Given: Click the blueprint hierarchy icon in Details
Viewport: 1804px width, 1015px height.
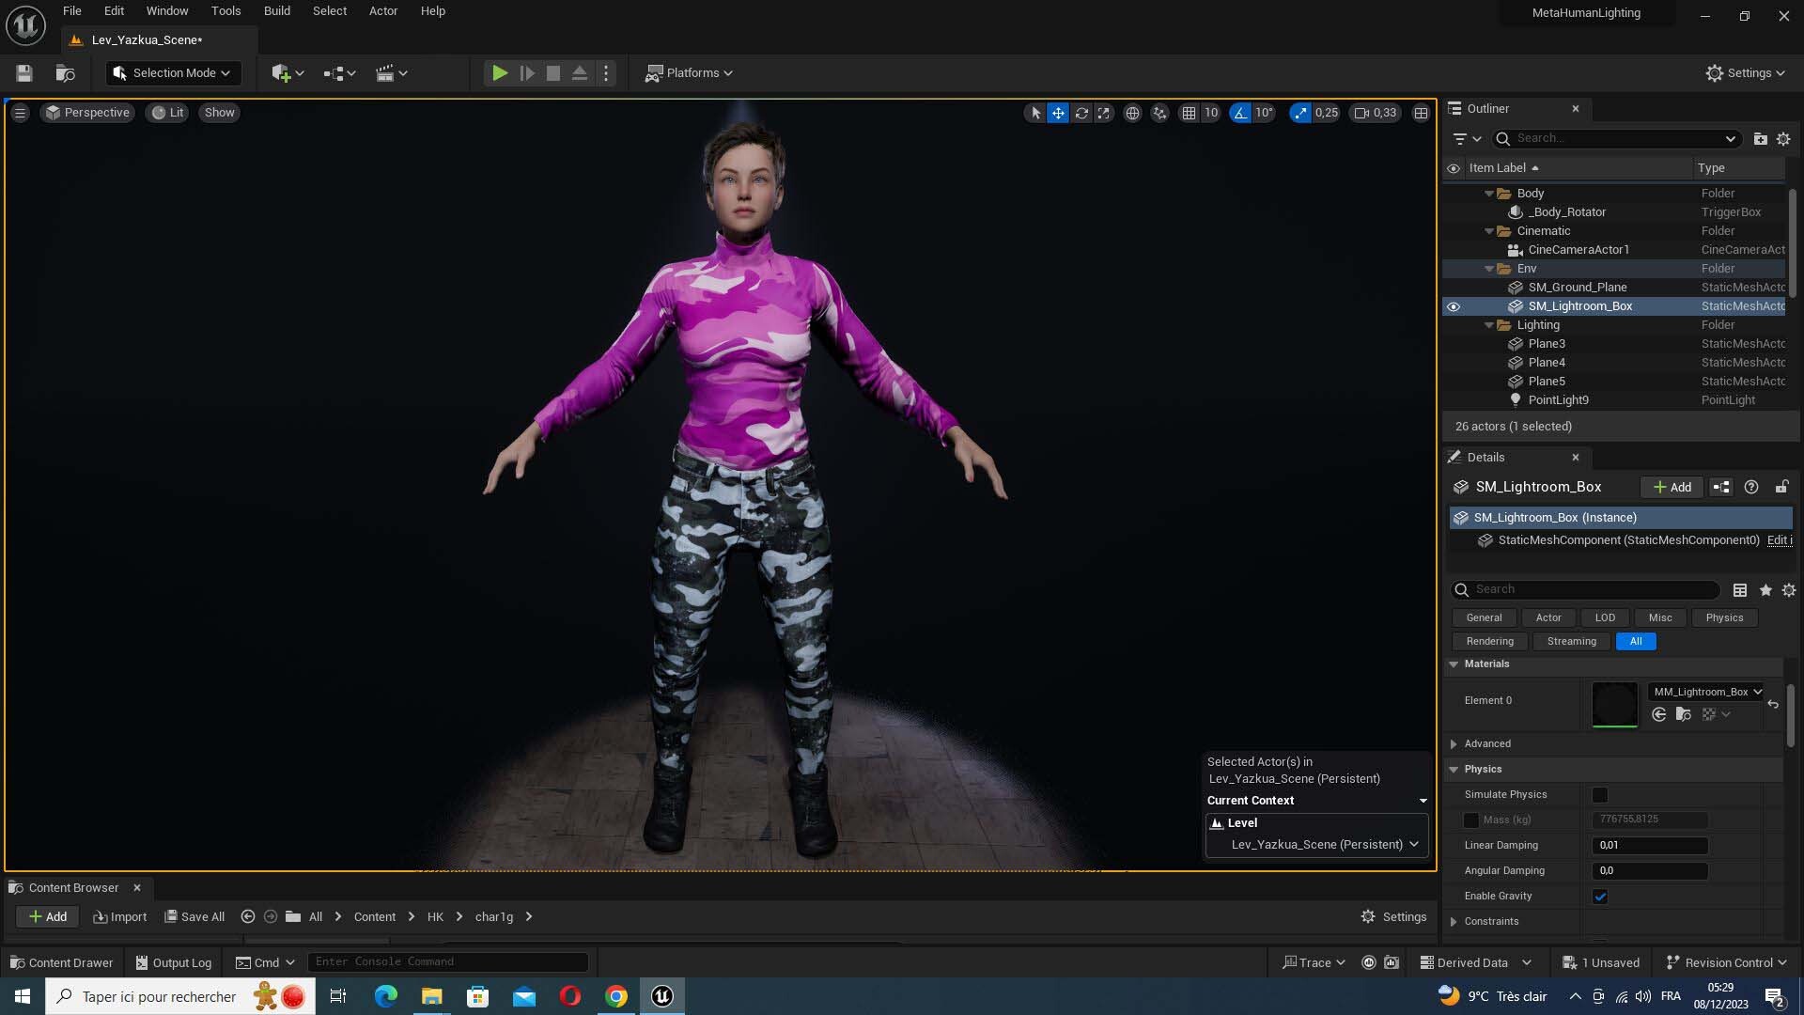Looking at the screenshot, I should pyautogui.click(x=1721, y=487).
